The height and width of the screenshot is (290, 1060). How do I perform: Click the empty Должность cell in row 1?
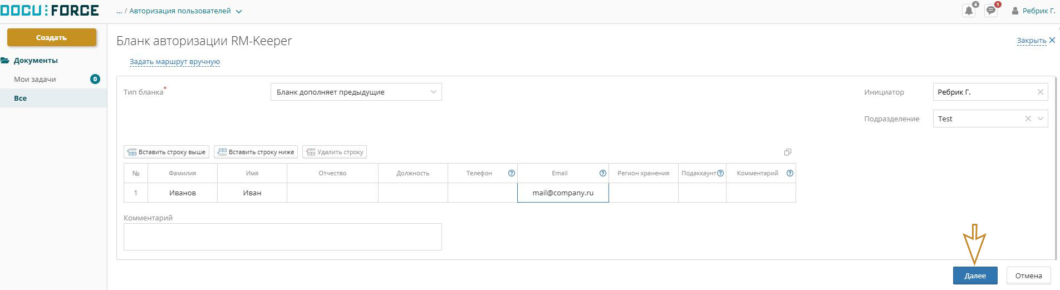pyautogui.click(x=413, y=193)
